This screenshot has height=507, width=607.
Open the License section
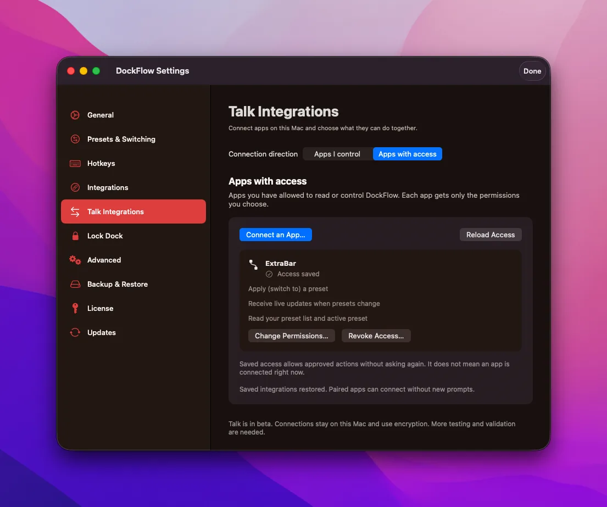[133, 309]
